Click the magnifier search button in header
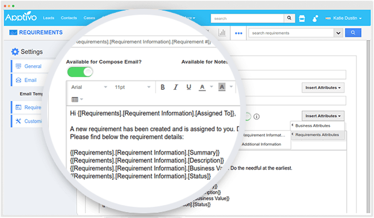 pyautogui.click(x=289, y=18)
